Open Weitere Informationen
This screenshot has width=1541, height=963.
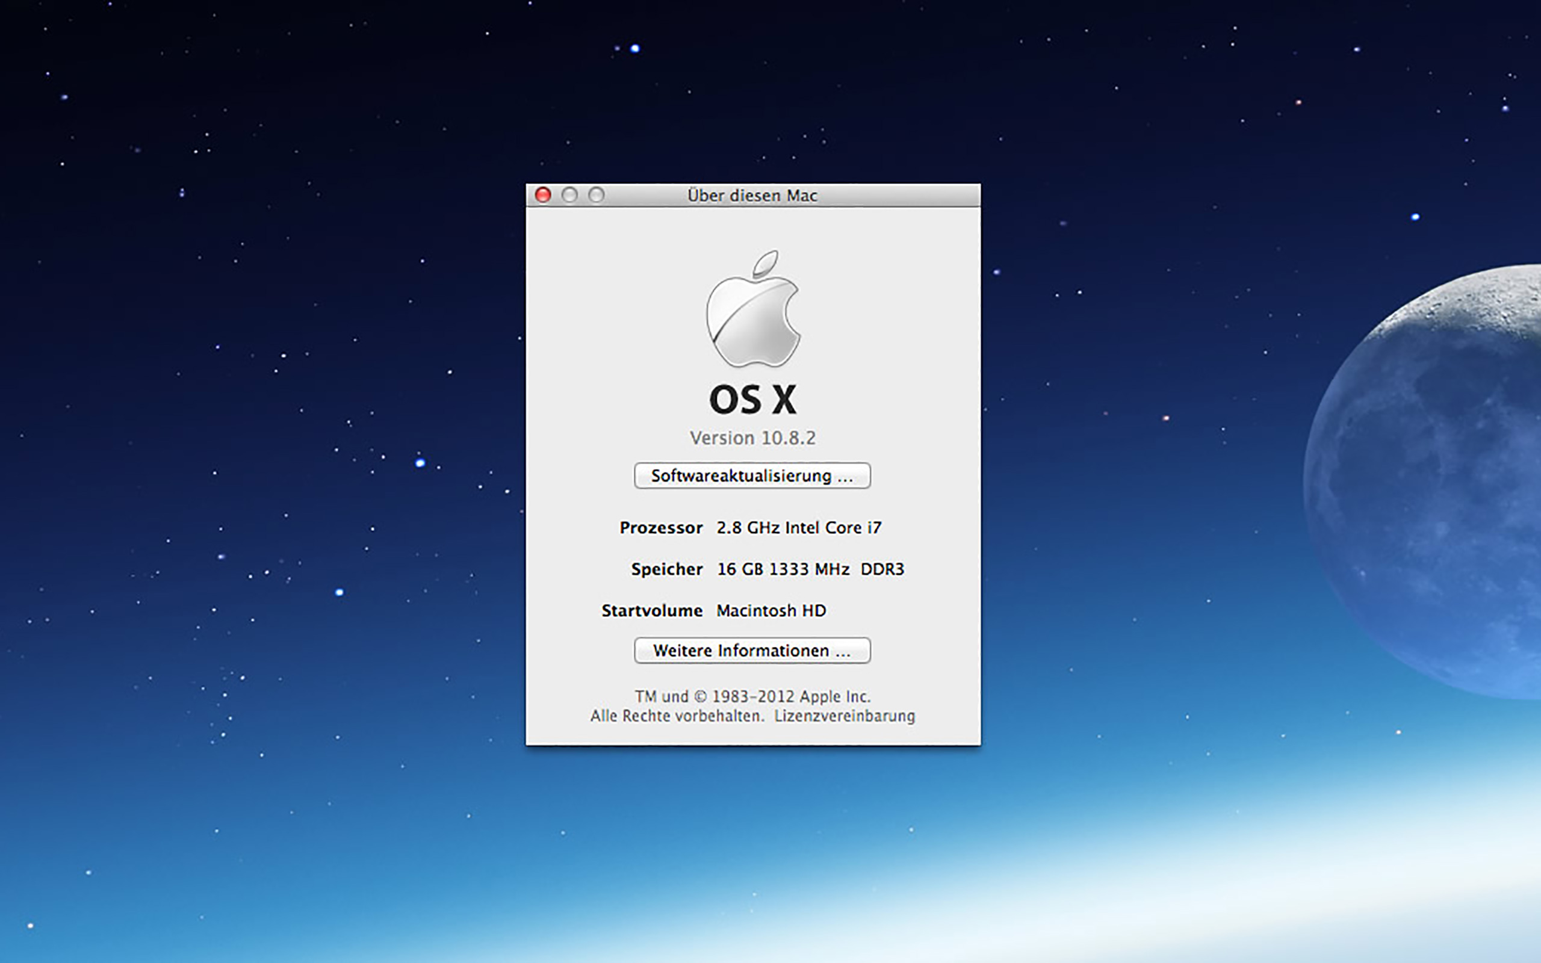click(752, 650)
